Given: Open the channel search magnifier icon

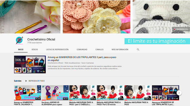Looking at the screenshot, I should click(x=138, y=49).
